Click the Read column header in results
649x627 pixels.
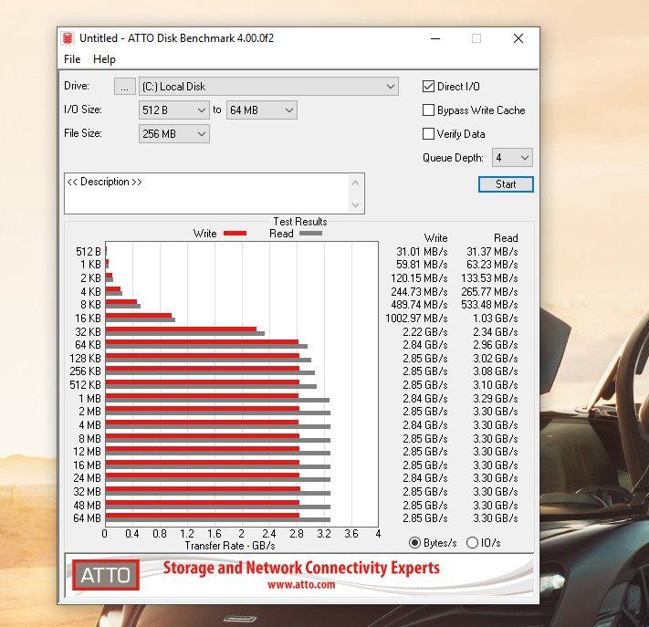pyautogui.click(x=506, y=238)
